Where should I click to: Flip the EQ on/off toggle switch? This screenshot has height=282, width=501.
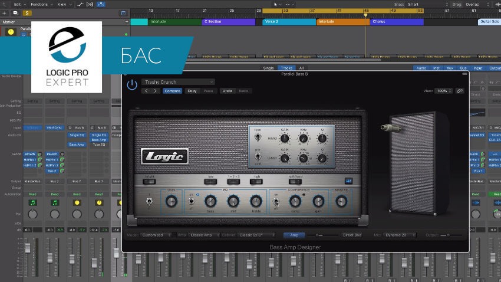[x=191, y=201]
